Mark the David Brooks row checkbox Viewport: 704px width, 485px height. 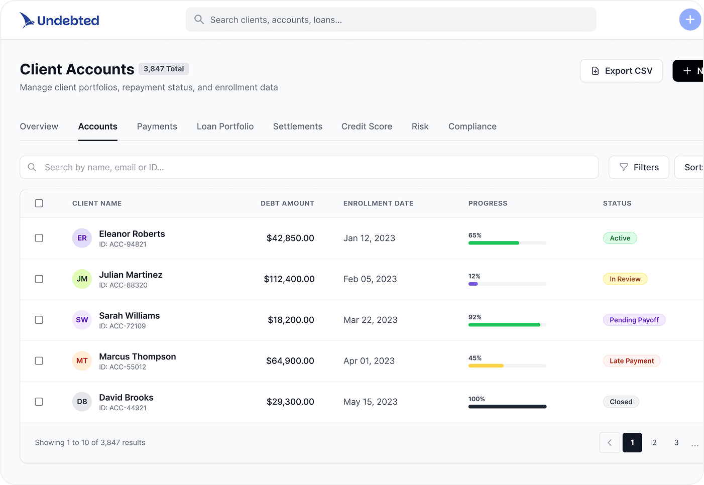(x=39, y=402)
